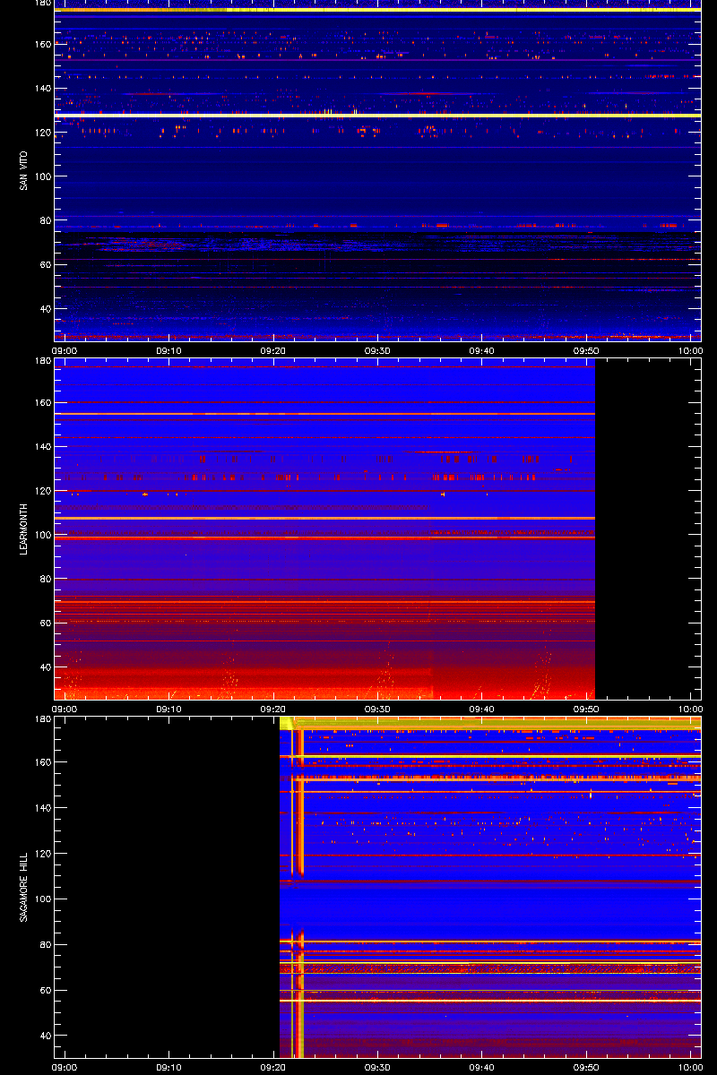Click the 40 frequency tick on Sagamore Hill

pyautogui.click(x=44, y=1036)
